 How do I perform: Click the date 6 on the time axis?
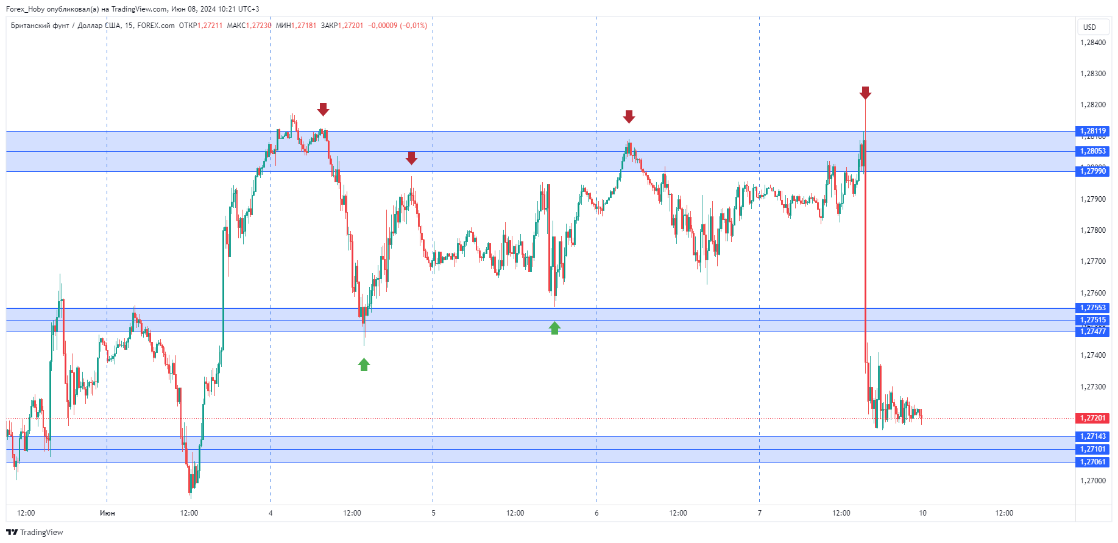(x=596, y=513)
